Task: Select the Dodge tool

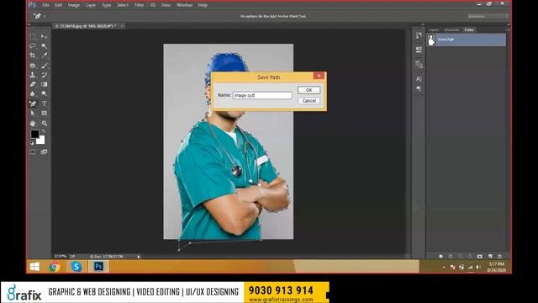Action: 44,93
